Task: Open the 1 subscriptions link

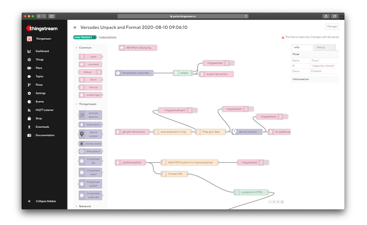Action: click(x=107, y=37)
